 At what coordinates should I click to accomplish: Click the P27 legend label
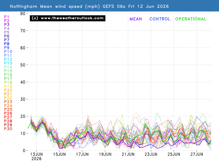tap(8, 117)
